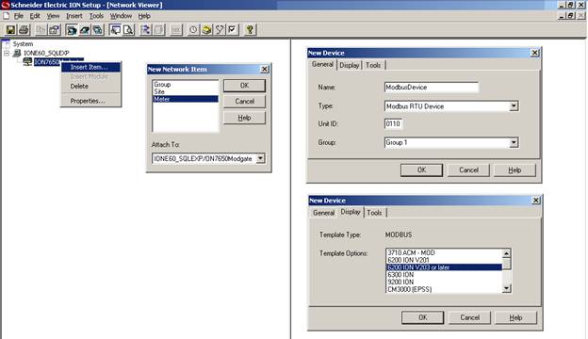This screenshot has height=339, width=588.
Task: Choose Properties... from the context menu
Action: click(90, 101)
